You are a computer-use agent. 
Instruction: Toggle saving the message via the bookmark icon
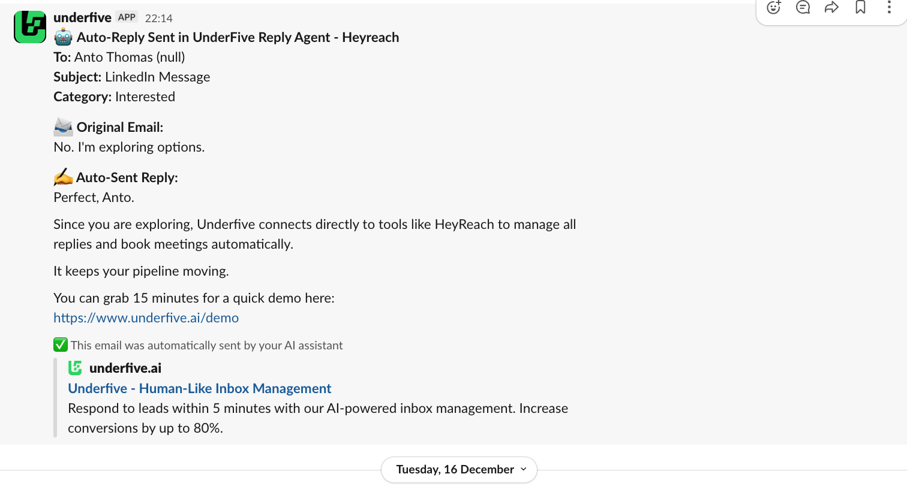click(860, 8)
